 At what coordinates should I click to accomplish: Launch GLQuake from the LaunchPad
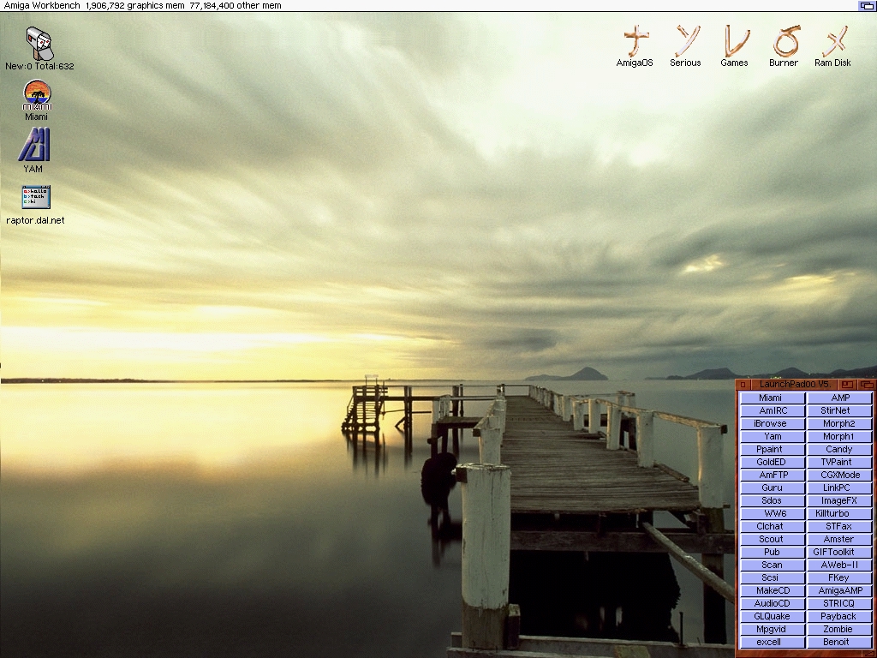(x=771, y=617)
